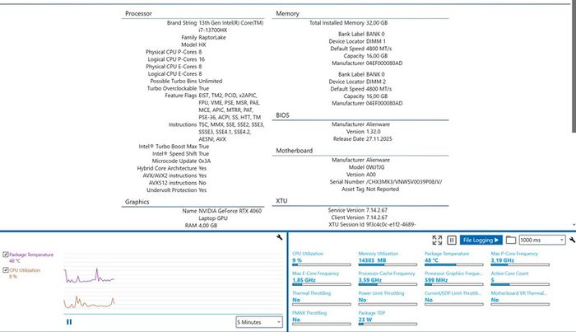
Task: Click graphics RAM '4,00 GB' value
Action: click(208, 226)
